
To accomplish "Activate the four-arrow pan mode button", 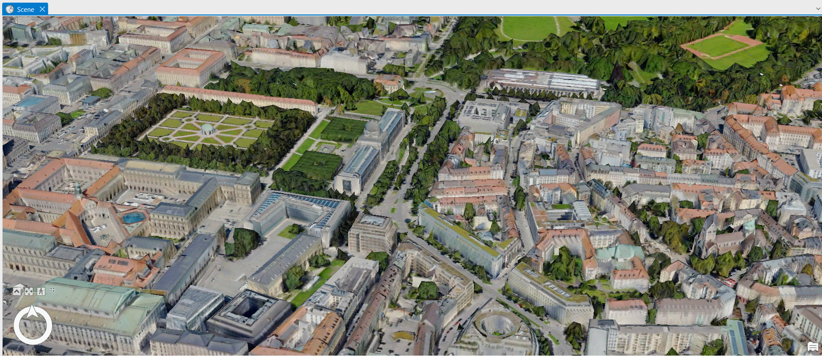I will (x=29, y=291).
